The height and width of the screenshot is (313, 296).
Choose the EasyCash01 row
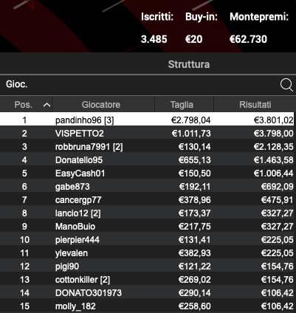pyautogui.click(x=147, y=173)
